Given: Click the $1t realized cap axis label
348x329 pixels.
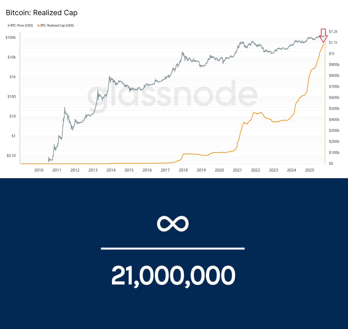Looking at the screenshot, I should coord(331,54).
